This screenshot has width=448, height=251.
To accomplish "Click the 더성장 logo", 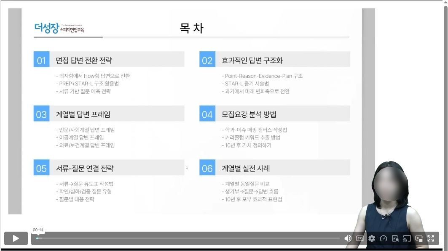I will [x=59, y=28].
